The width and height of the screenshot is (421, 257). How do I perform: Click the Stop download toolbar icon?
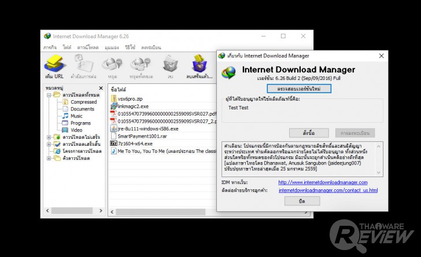coord(112,64)
